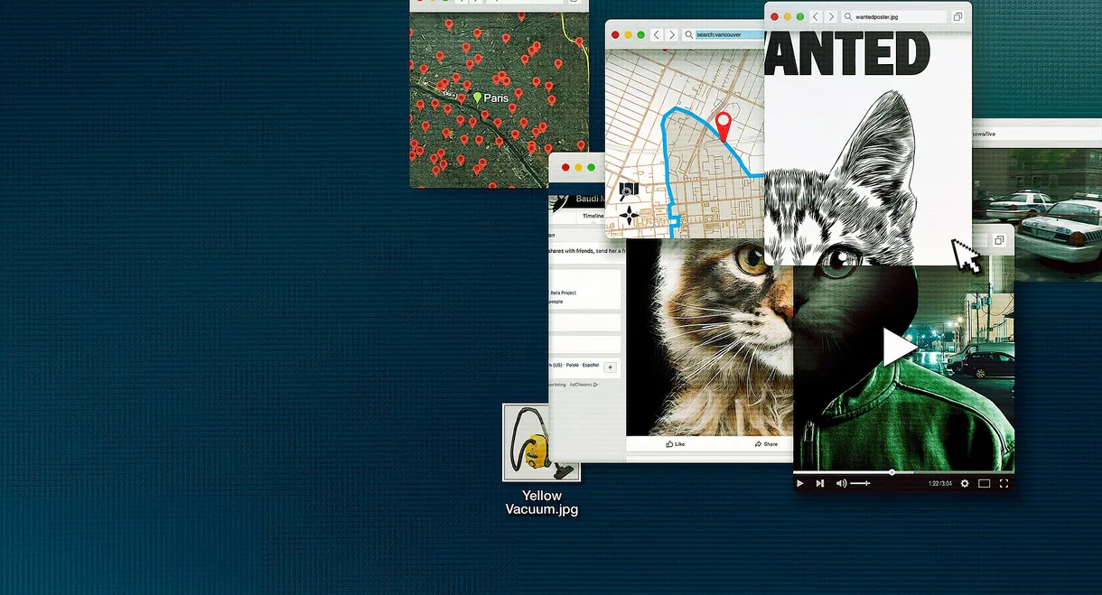Open video settings gear
Image resolution: width=1102 pixels, height=595 pixels.
pyautogui.click(x=965, y=484)
